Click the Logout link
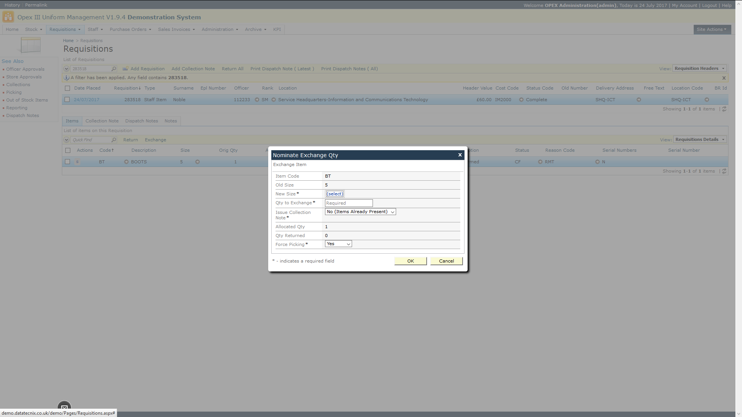The image size is (742, 417). tap(709, 5)
